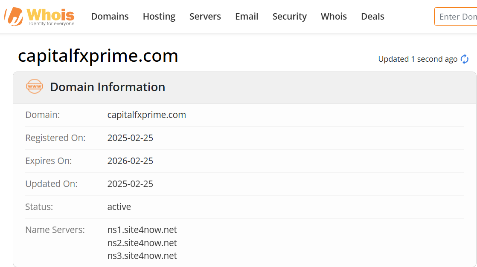This screenshot has height=267, width=477.
Task: Click the Name Servers label
Action: click(55, 230)
